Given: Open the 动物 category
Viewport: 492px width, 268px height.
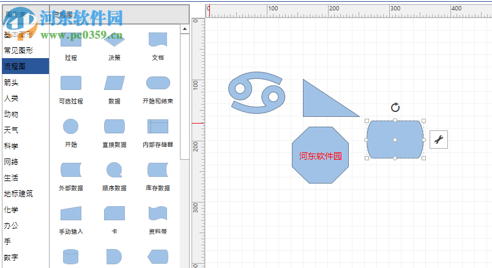Looking at the screenshot, I should (x=26, y=114).
